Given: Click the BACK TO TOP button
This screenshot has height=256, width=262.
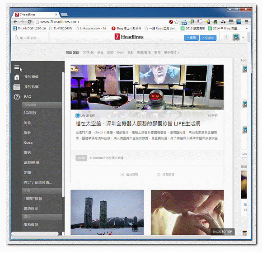Looking at the screenshot, I should 223,232.
